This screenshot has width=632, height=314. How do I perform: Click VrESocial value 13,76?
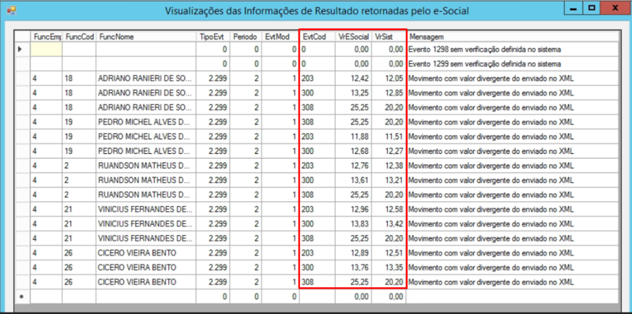click(360, 267)
